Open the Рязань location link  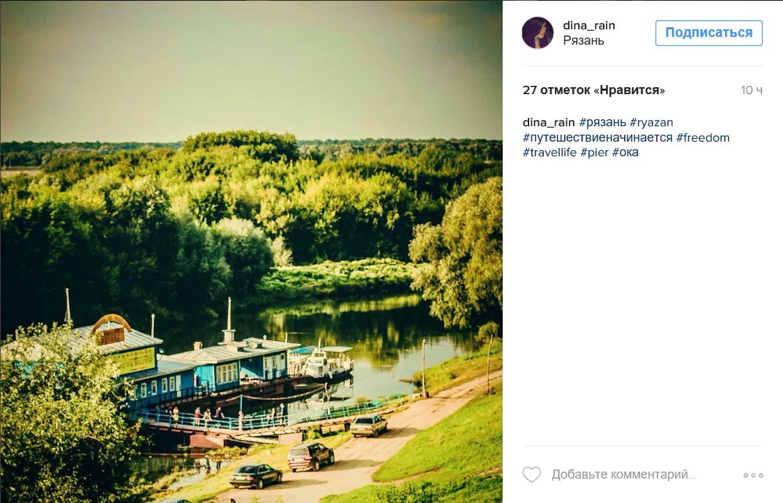pyautogui.click(x=584, y=40)
